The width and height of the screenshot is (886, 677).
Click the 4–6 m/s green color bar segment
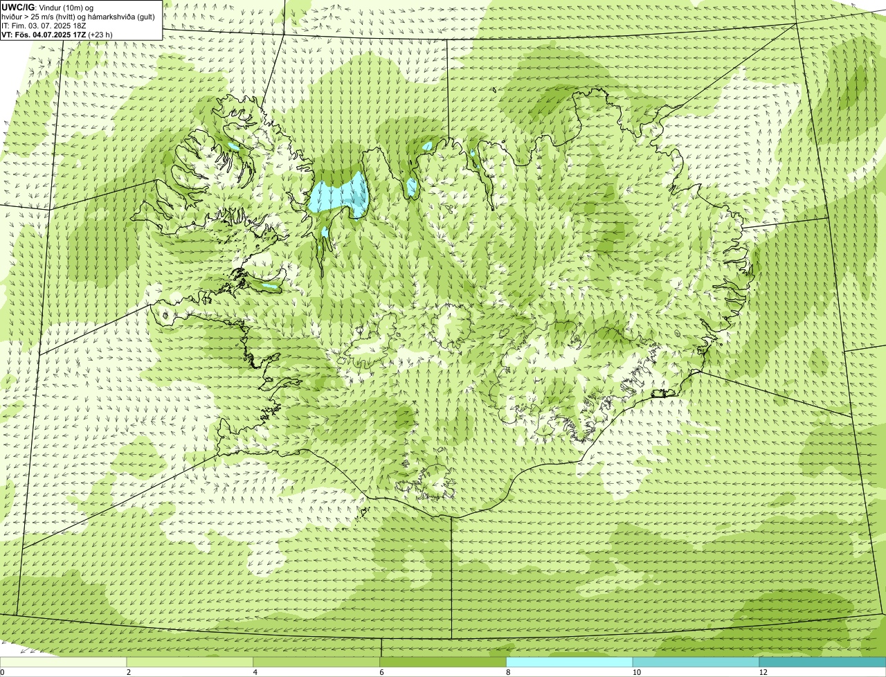317,662
